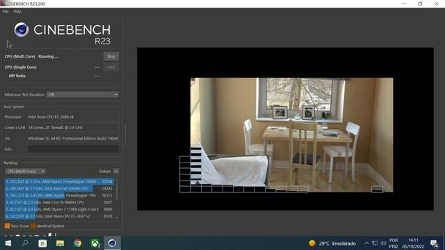Select the Threadripper 2990W ranking row
The height and width of the screenshot is (250, 445).
pyautogui.click(x=59, y=181)
